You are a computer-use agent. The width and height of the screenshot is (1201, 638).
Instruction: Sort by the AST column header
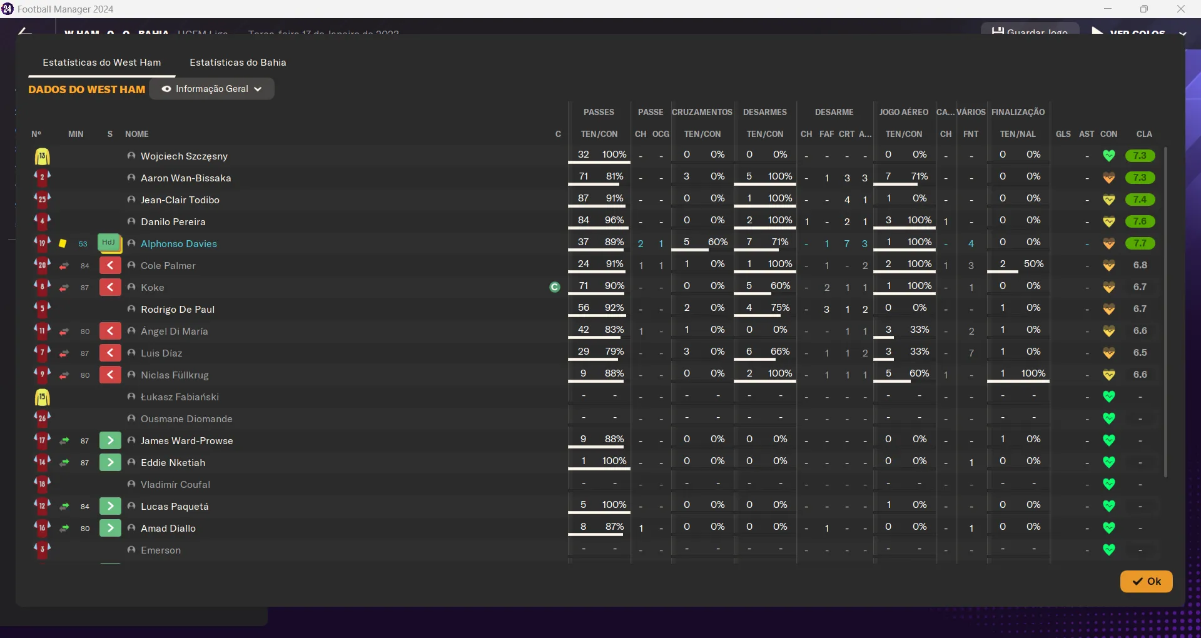pos(1087,134)
